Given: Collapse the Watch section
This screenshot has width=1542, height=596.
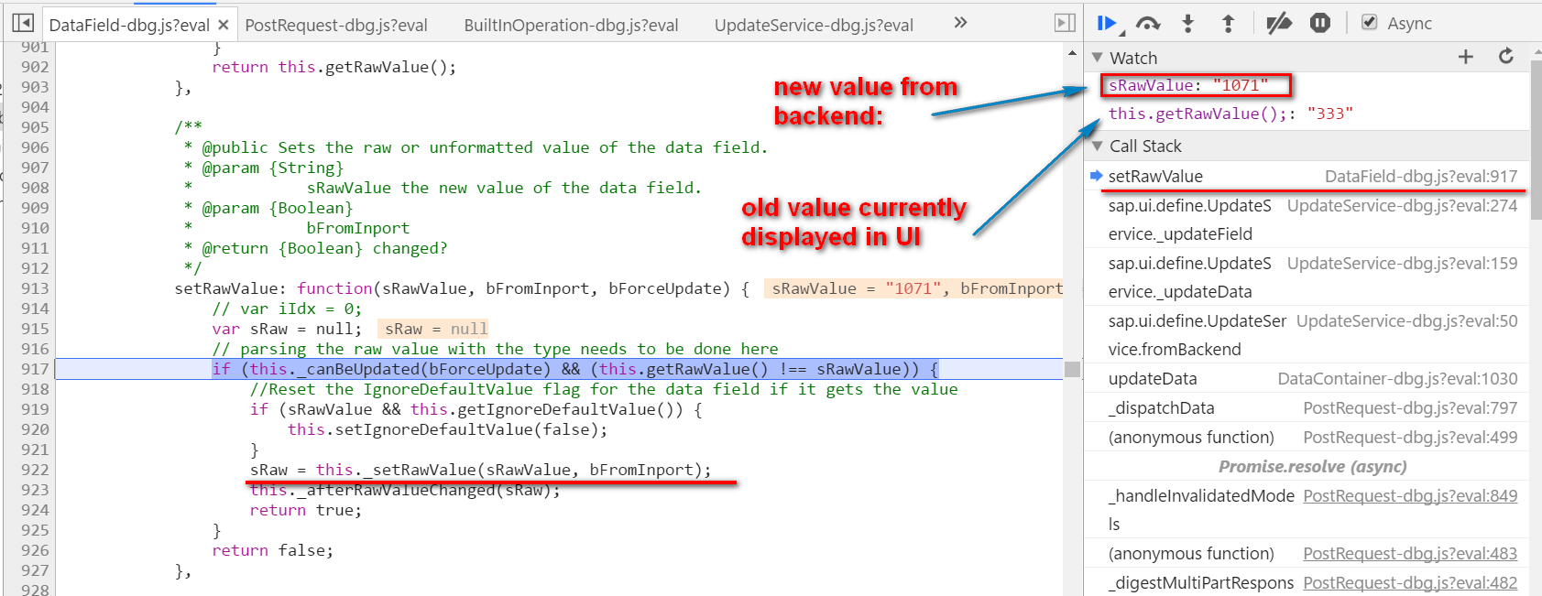Looking at the screenshot, I should pos(1098,58).
